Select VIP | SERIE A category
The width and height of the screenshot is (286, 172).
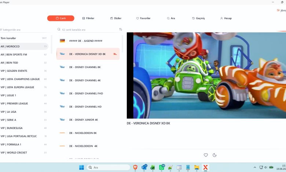[x=24, y=120]
